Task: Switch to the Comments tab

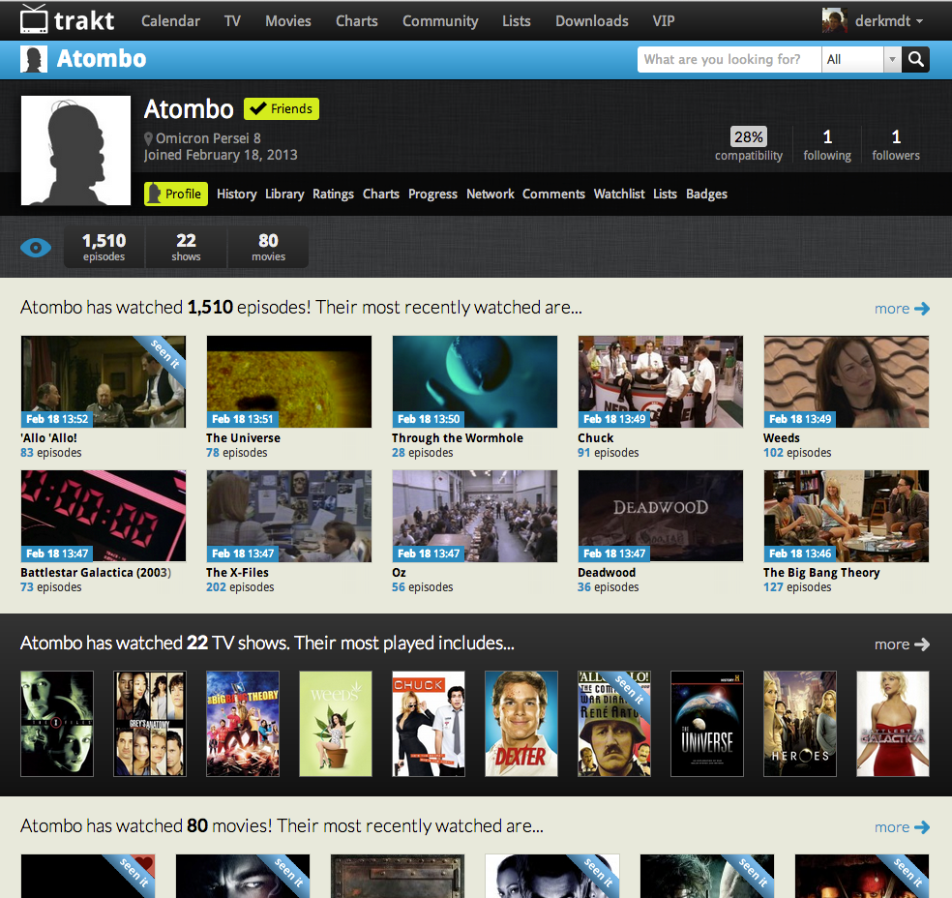Action: (x=553, y=195)
